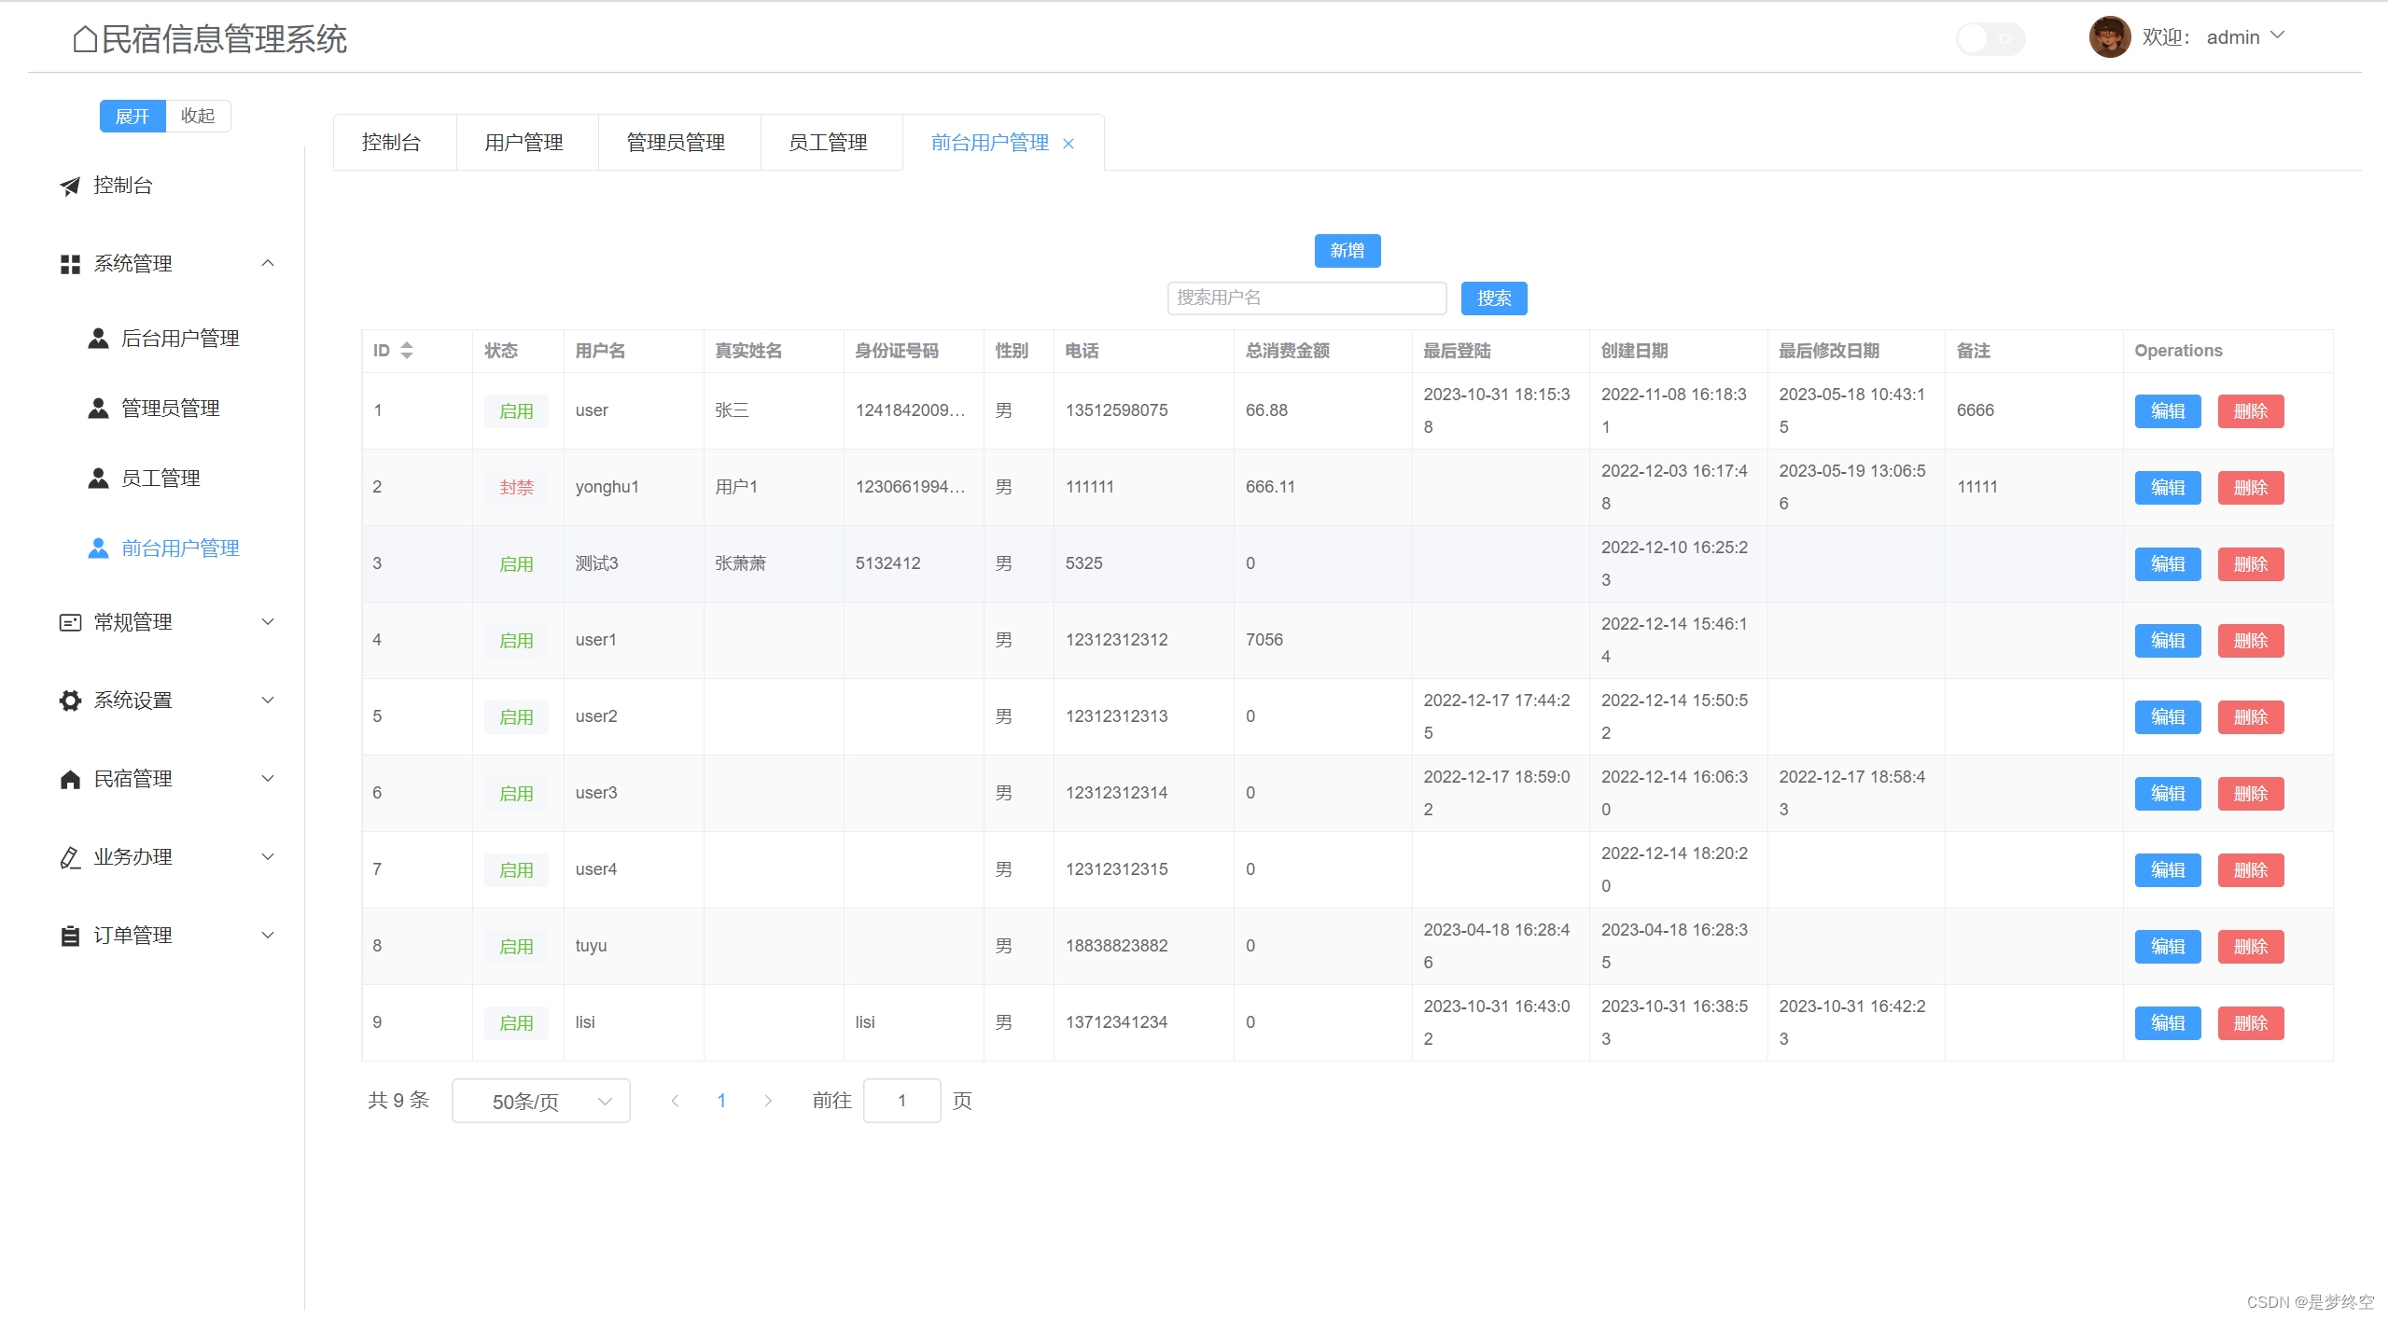Click the person icon next to 员工管理
Viewport: 2388px width, 1319px height.
click(98, 479)
